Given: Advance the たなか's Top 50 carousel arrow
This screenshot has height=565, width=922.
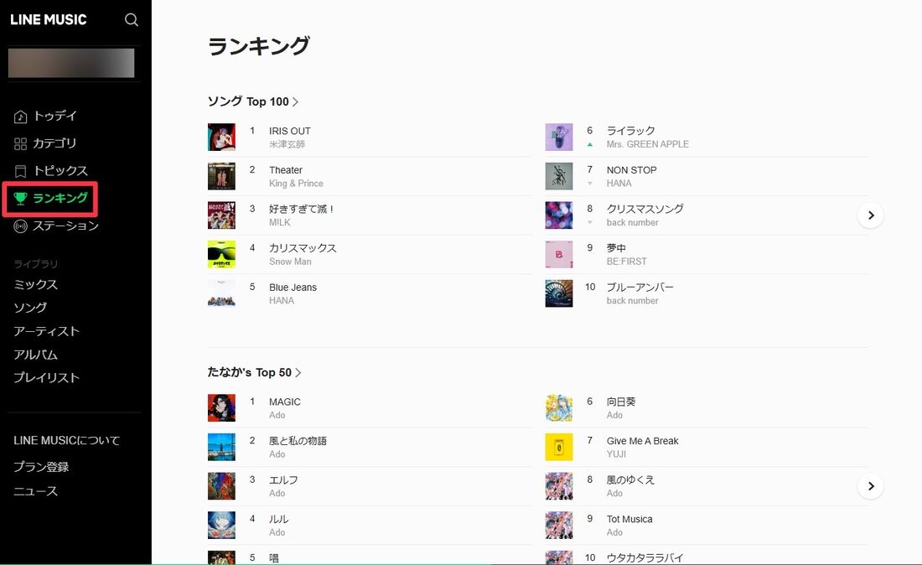Looking at the screenshot, I should pos(870,485).
